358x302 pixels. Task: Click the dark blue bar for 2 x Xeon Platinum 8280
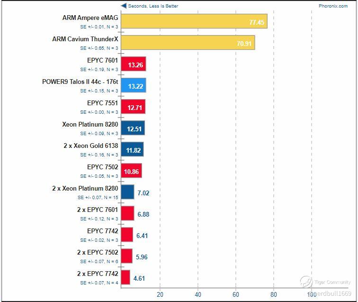pyautogui.click(x=127, y=192)
